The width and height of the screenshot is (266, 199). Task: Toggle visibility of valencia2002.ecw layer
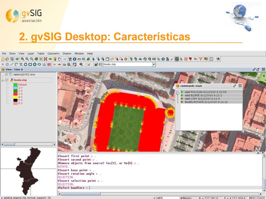pyautogui.click(x=6, y=74)
